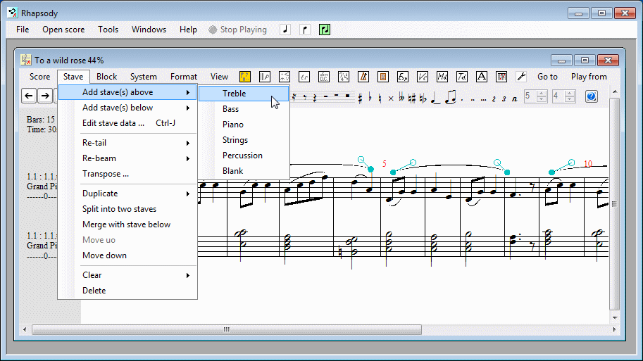Click the left arrow navigation button
The image size is (643, 361).
click(x=29, y=96)
